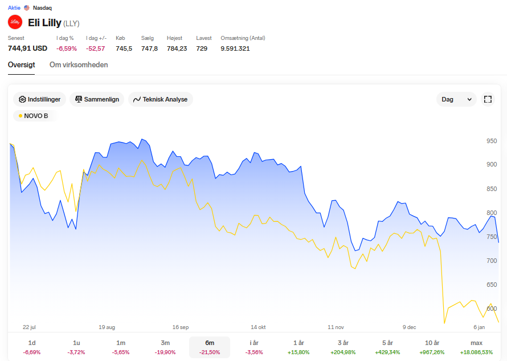
Task: Click the yellow NOVO B color dot
Action: 21,116
